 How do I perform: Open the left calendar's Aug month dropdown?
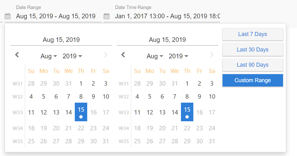(49, 56)
